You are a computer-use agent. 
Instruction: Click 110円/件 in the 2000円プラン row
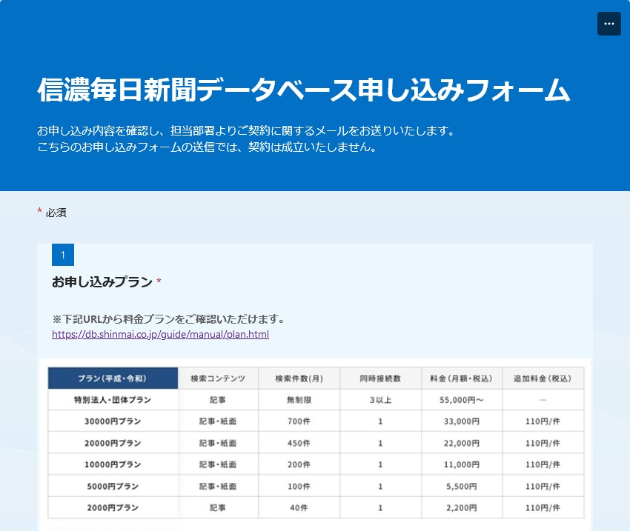pos(543,508)
